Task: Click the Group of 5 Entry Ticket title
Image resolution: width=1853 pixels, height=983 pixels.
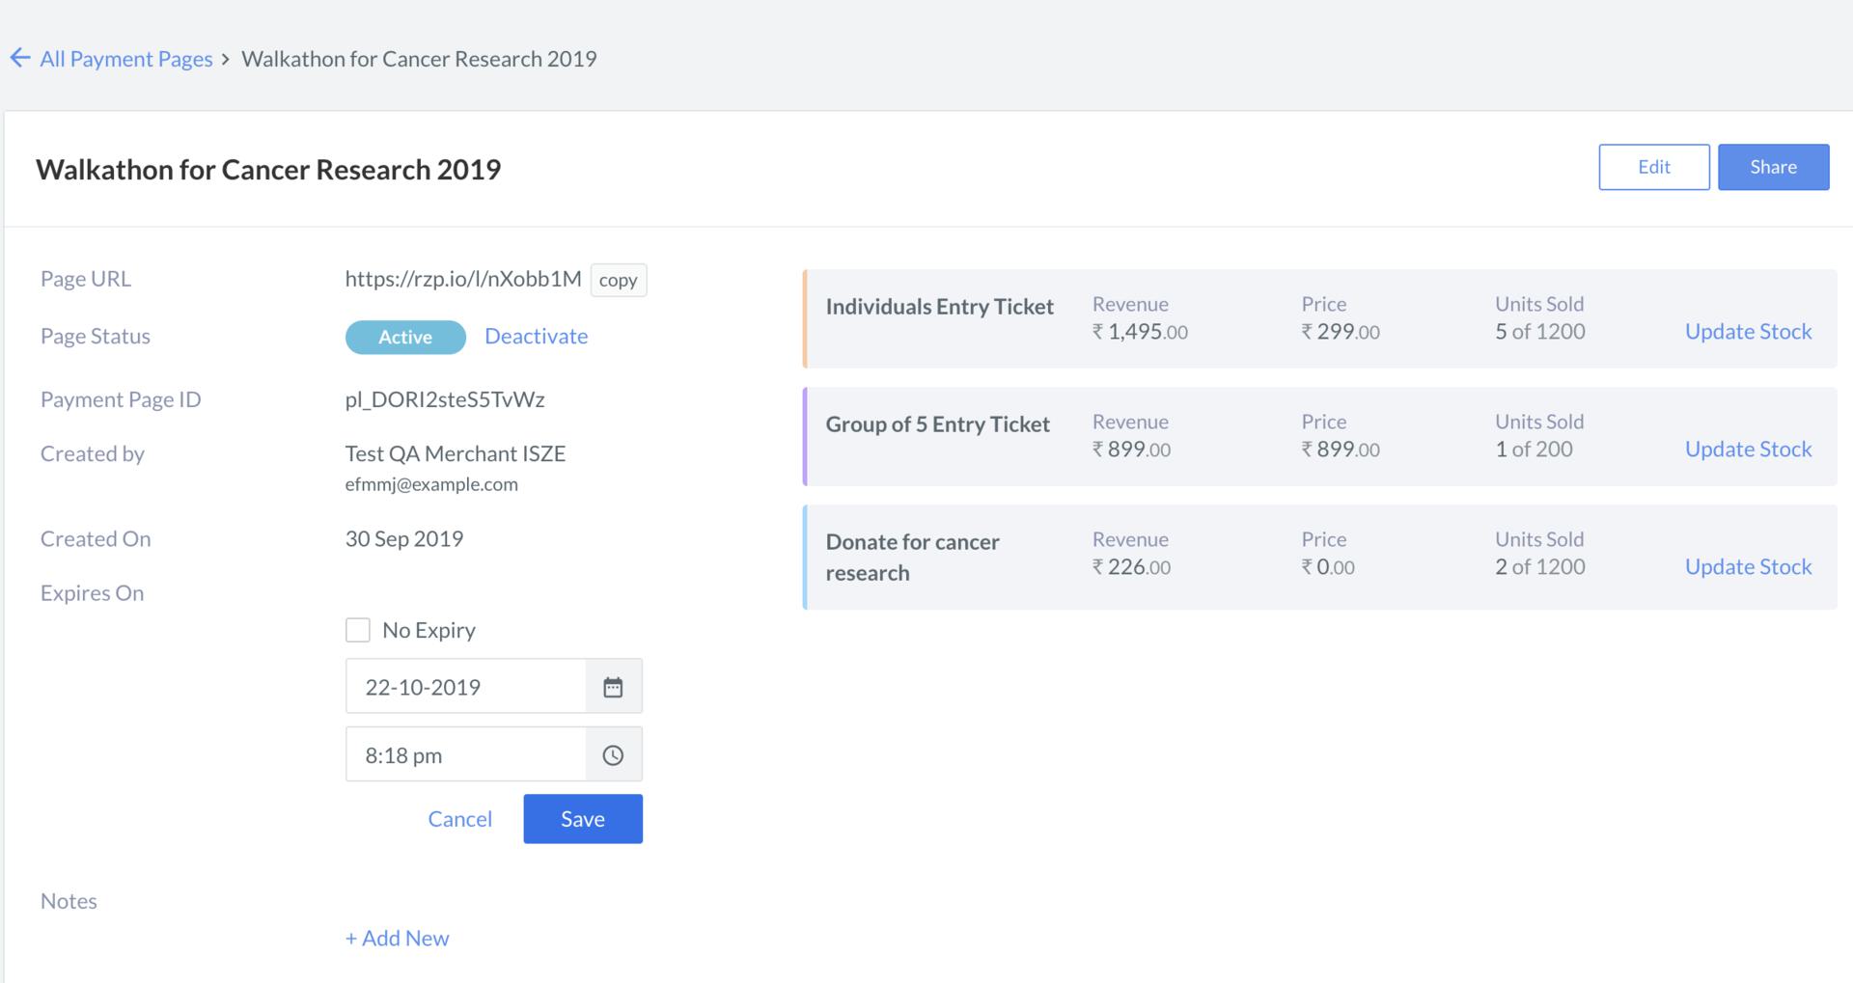Action: click(x=937, y=424)
